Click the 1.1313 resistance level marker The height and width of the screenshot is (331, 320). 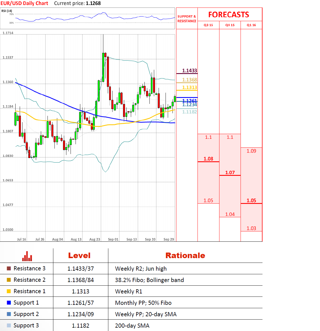[189, 87]
